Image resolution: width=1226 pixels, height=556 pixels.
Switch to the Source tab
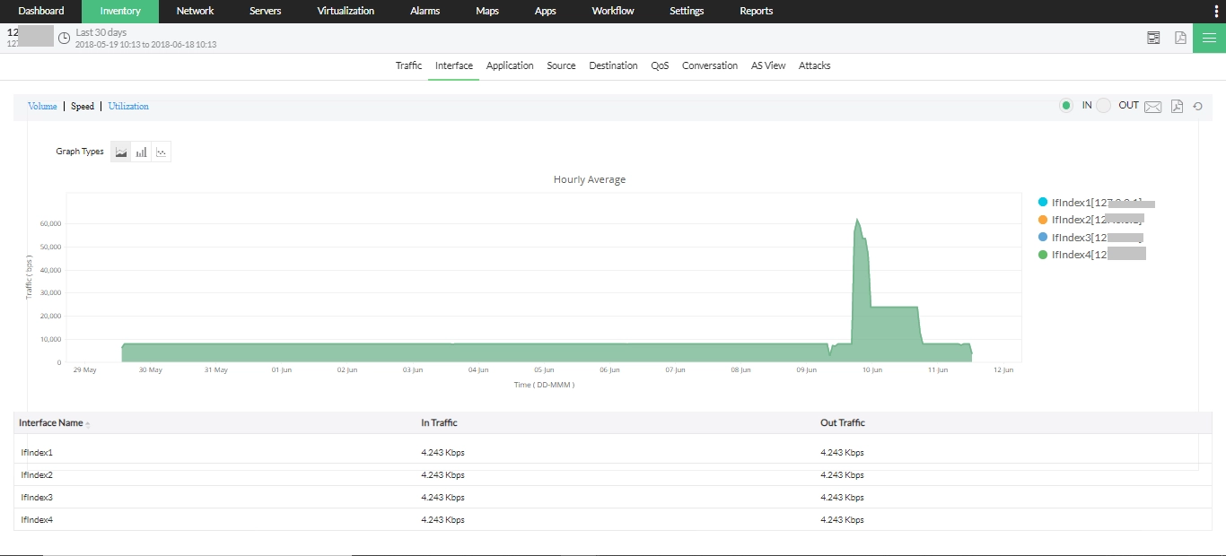[x=561, y=65]
